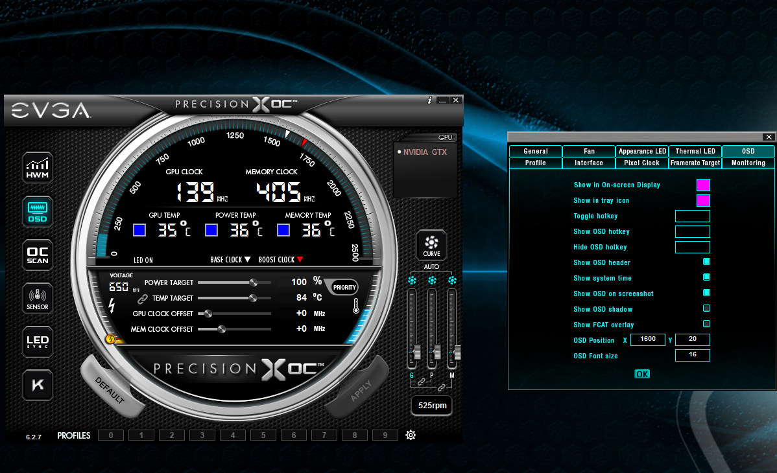Switch to the Fan tab
The height and width of the screenshot is (473, 777).
(x=589, y=151)
